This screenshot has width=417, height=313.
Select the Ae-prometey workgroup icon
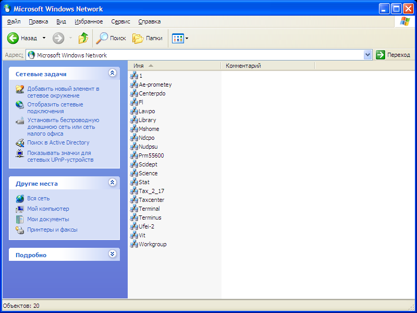click(134, 85)
